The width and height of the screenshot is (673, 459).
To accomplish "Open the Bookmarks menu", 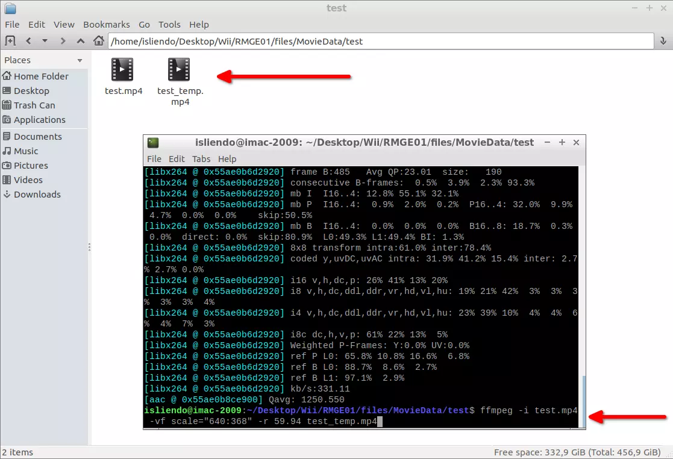I will [107, 25].
